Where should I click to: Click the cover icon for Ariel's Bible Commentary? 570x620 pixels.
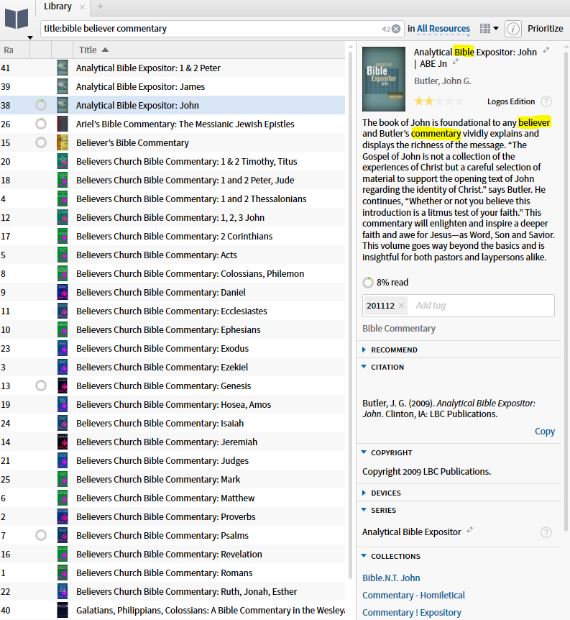coord(63,124)
